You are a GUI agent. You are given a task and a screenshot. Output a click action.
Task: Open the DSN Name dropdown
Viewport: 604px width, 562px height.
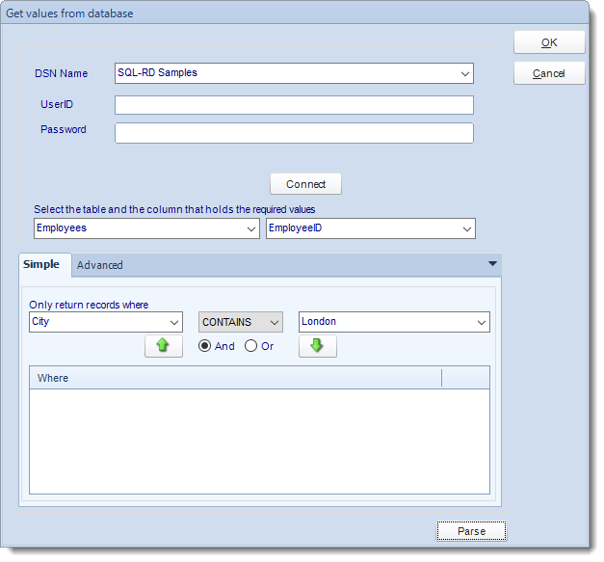[465, 73]
